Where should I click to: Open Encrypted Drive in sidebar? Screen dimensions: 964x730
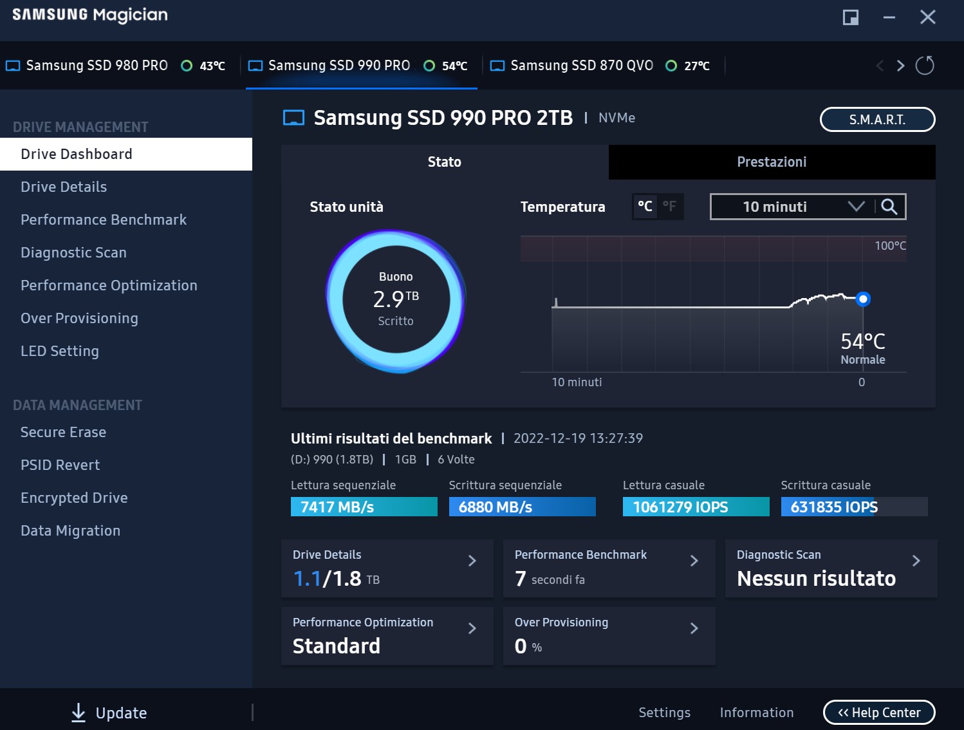click(x=126, y=498)
